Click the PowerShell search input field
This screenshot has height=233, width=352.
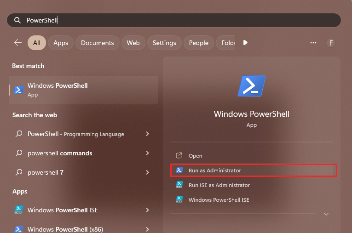pos(174,20)
